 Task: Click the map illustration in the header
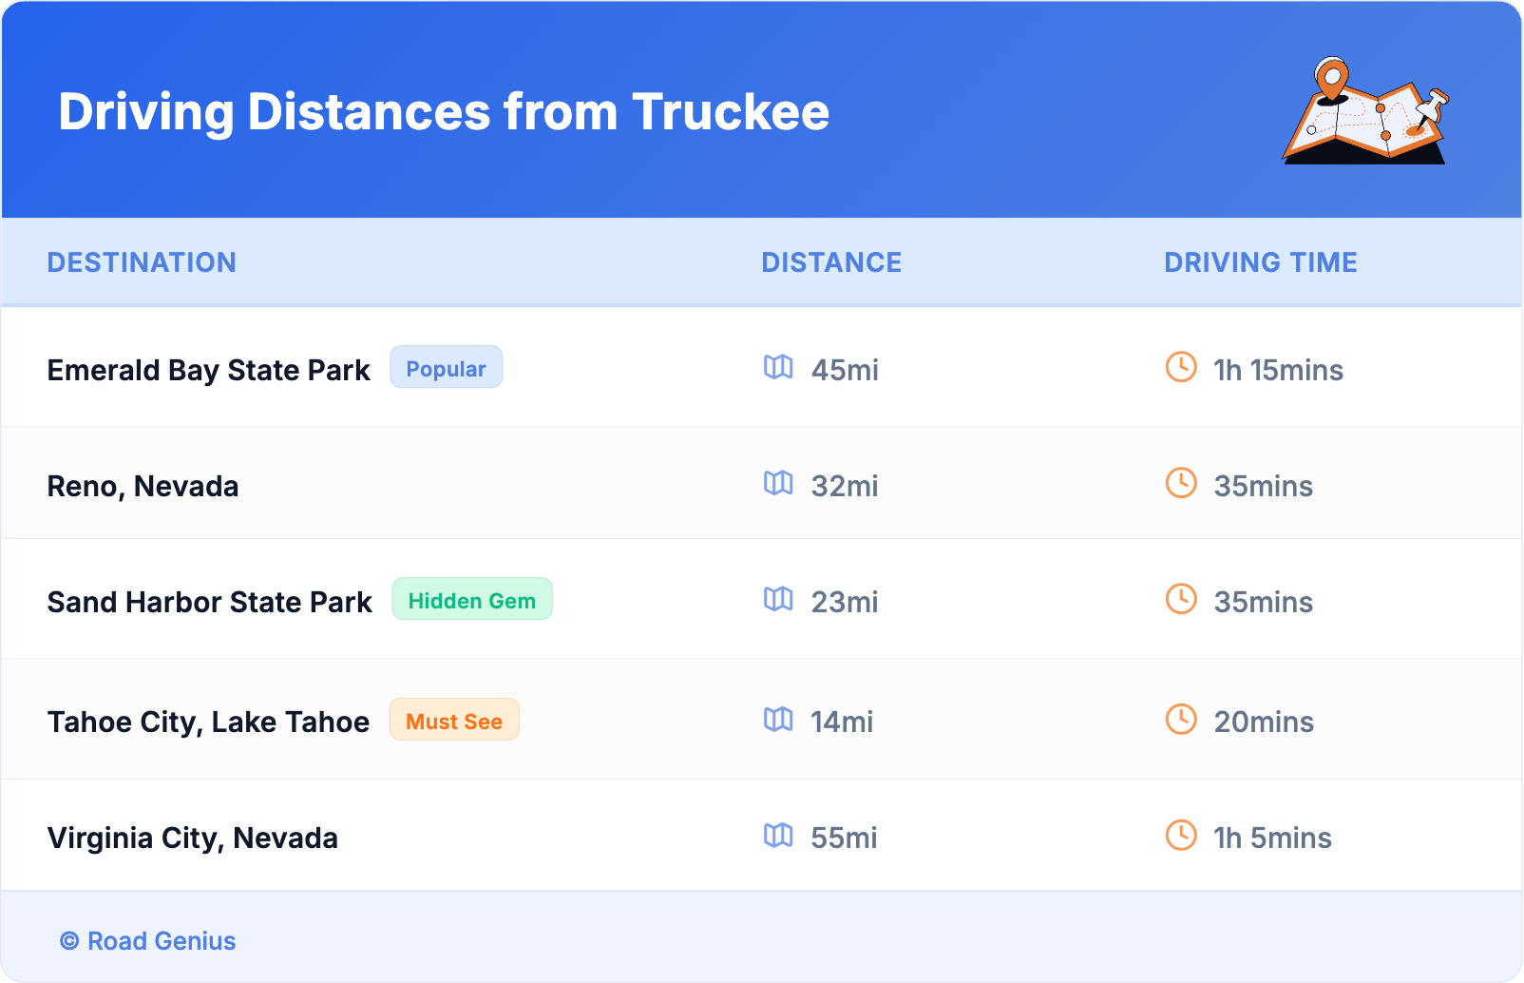click(1365, 111)
